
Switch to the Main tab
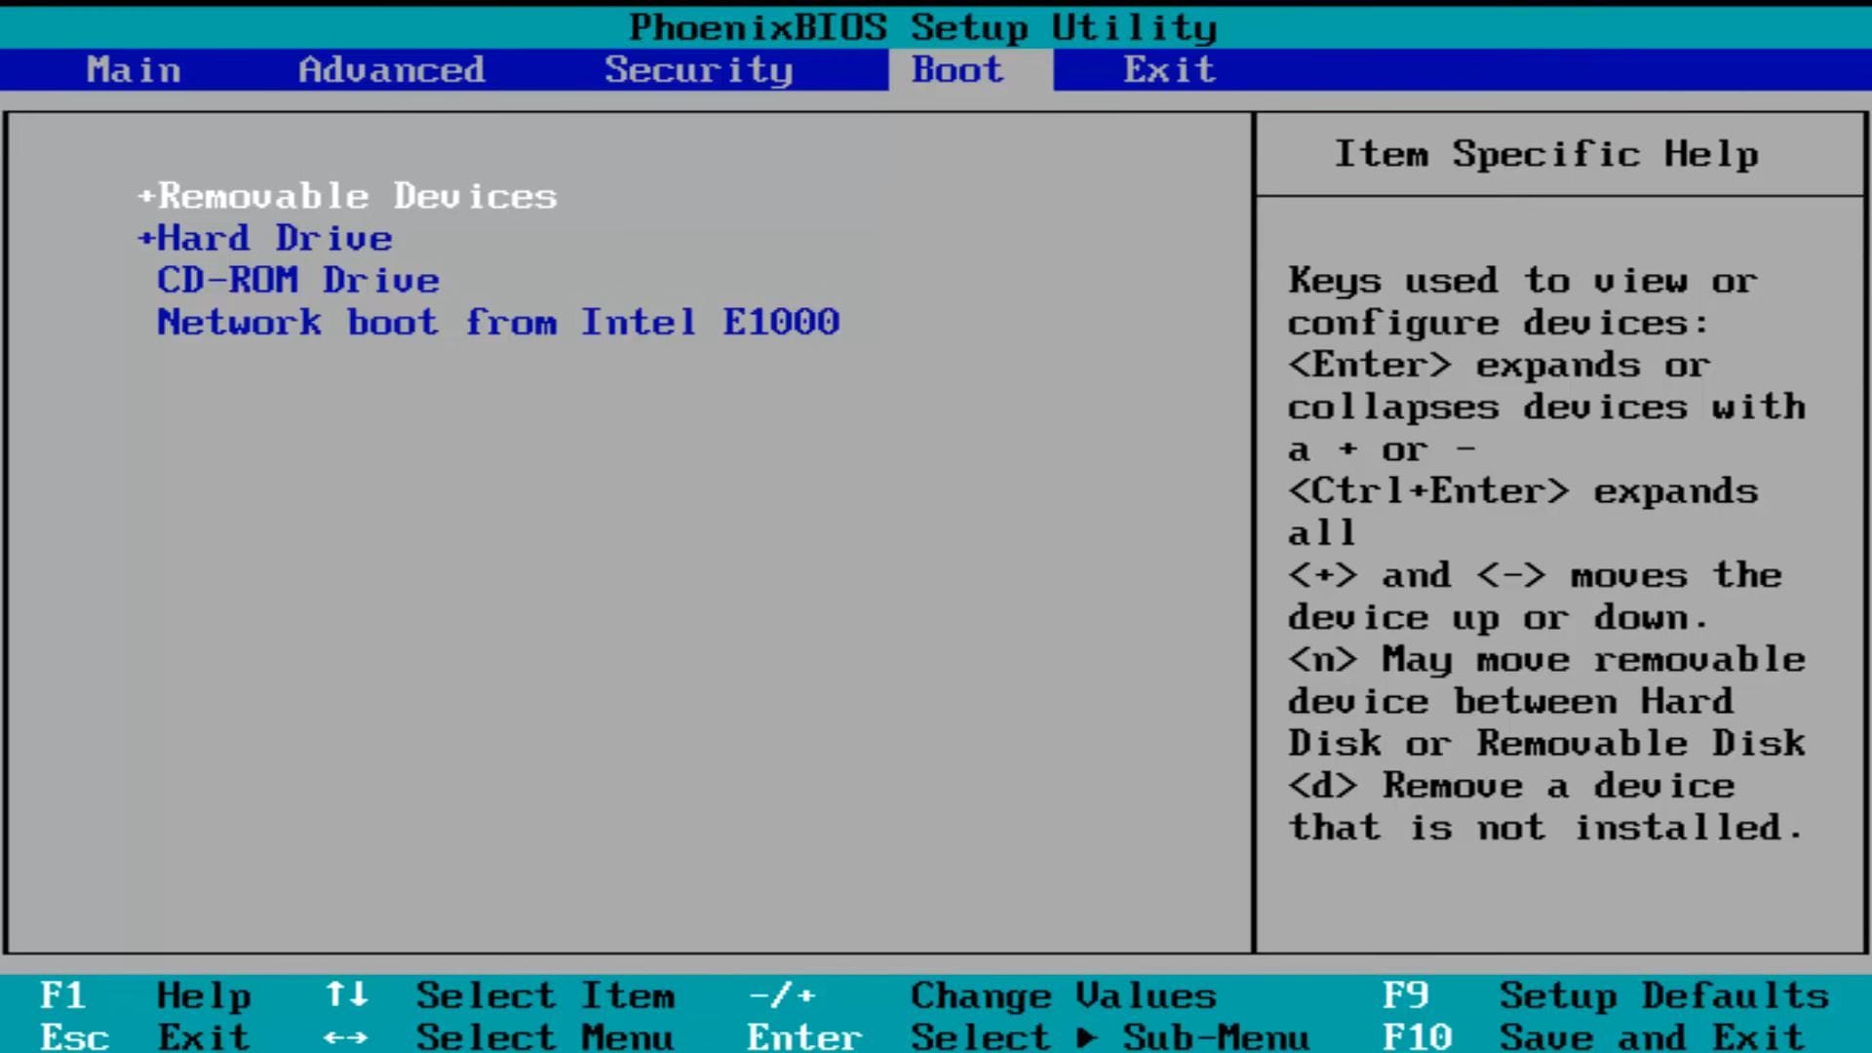pos(134,69)
